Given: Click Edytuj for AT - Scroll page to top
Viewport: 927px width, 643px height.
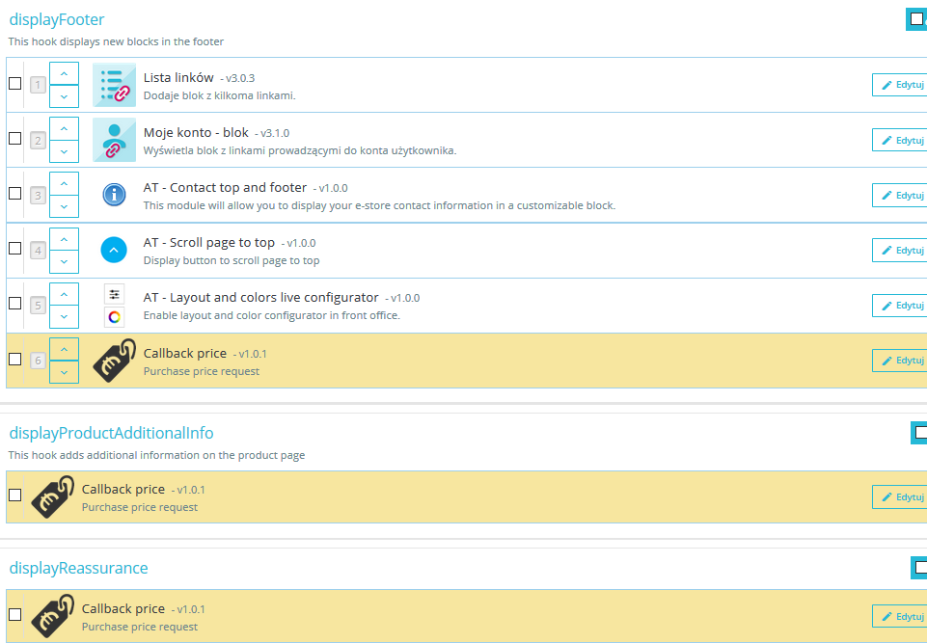Looking at the screenshot, I should pos(900,250).
